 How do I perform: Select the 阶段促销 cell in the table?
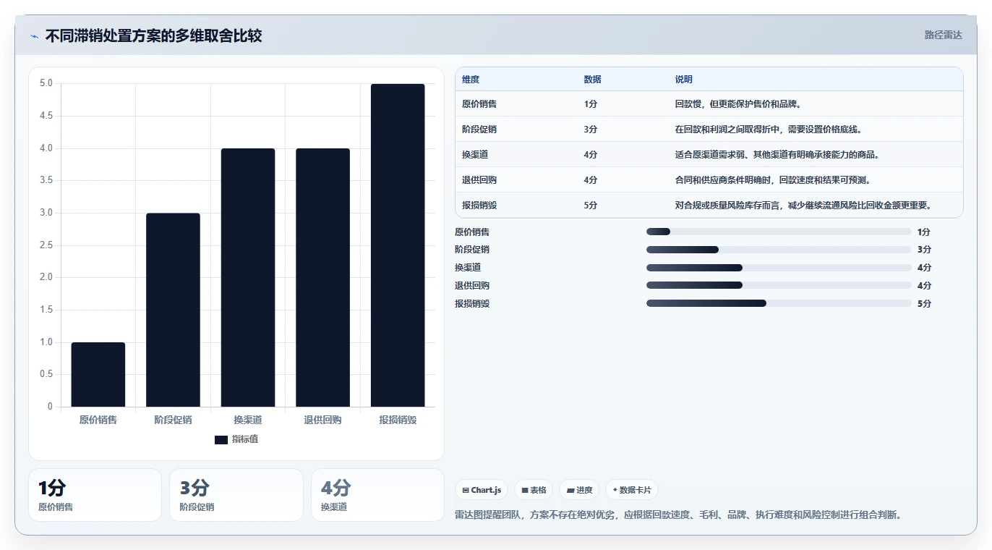(x=479, y=130)
